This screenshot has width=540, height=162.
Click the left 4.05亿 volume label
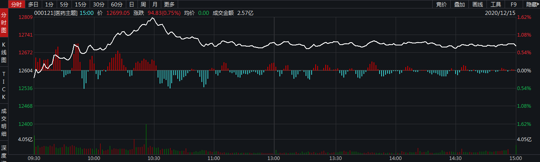(x=25, y=140)
